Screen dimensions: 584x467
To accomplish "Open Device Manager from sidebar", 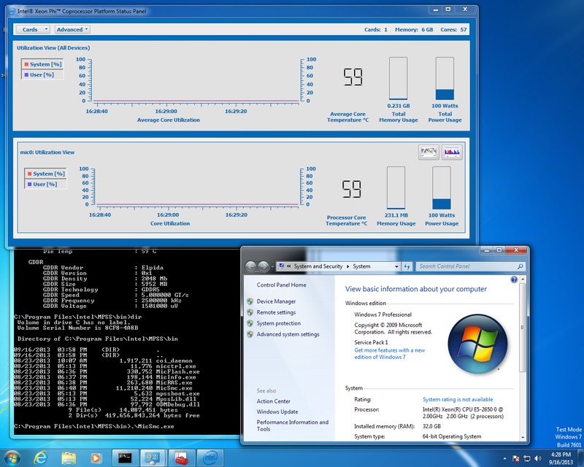I will coord(276,301).
